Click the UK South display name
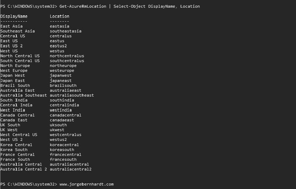The image size is (296, 189). pos(10,125)
